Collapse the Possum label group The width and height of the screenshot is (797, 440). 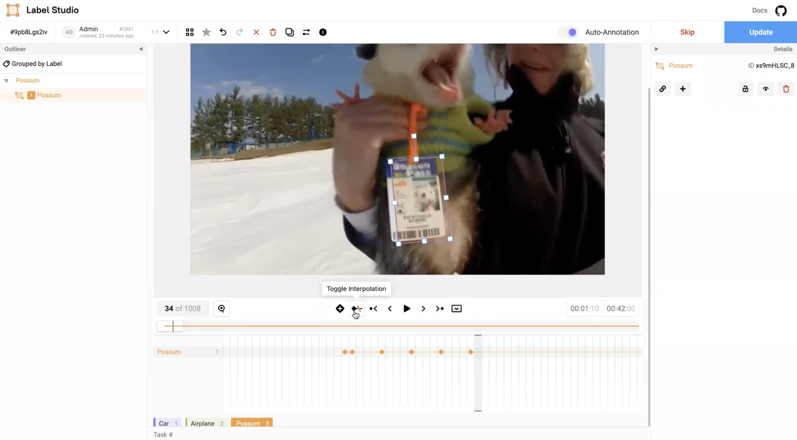[x=6, y=81]
